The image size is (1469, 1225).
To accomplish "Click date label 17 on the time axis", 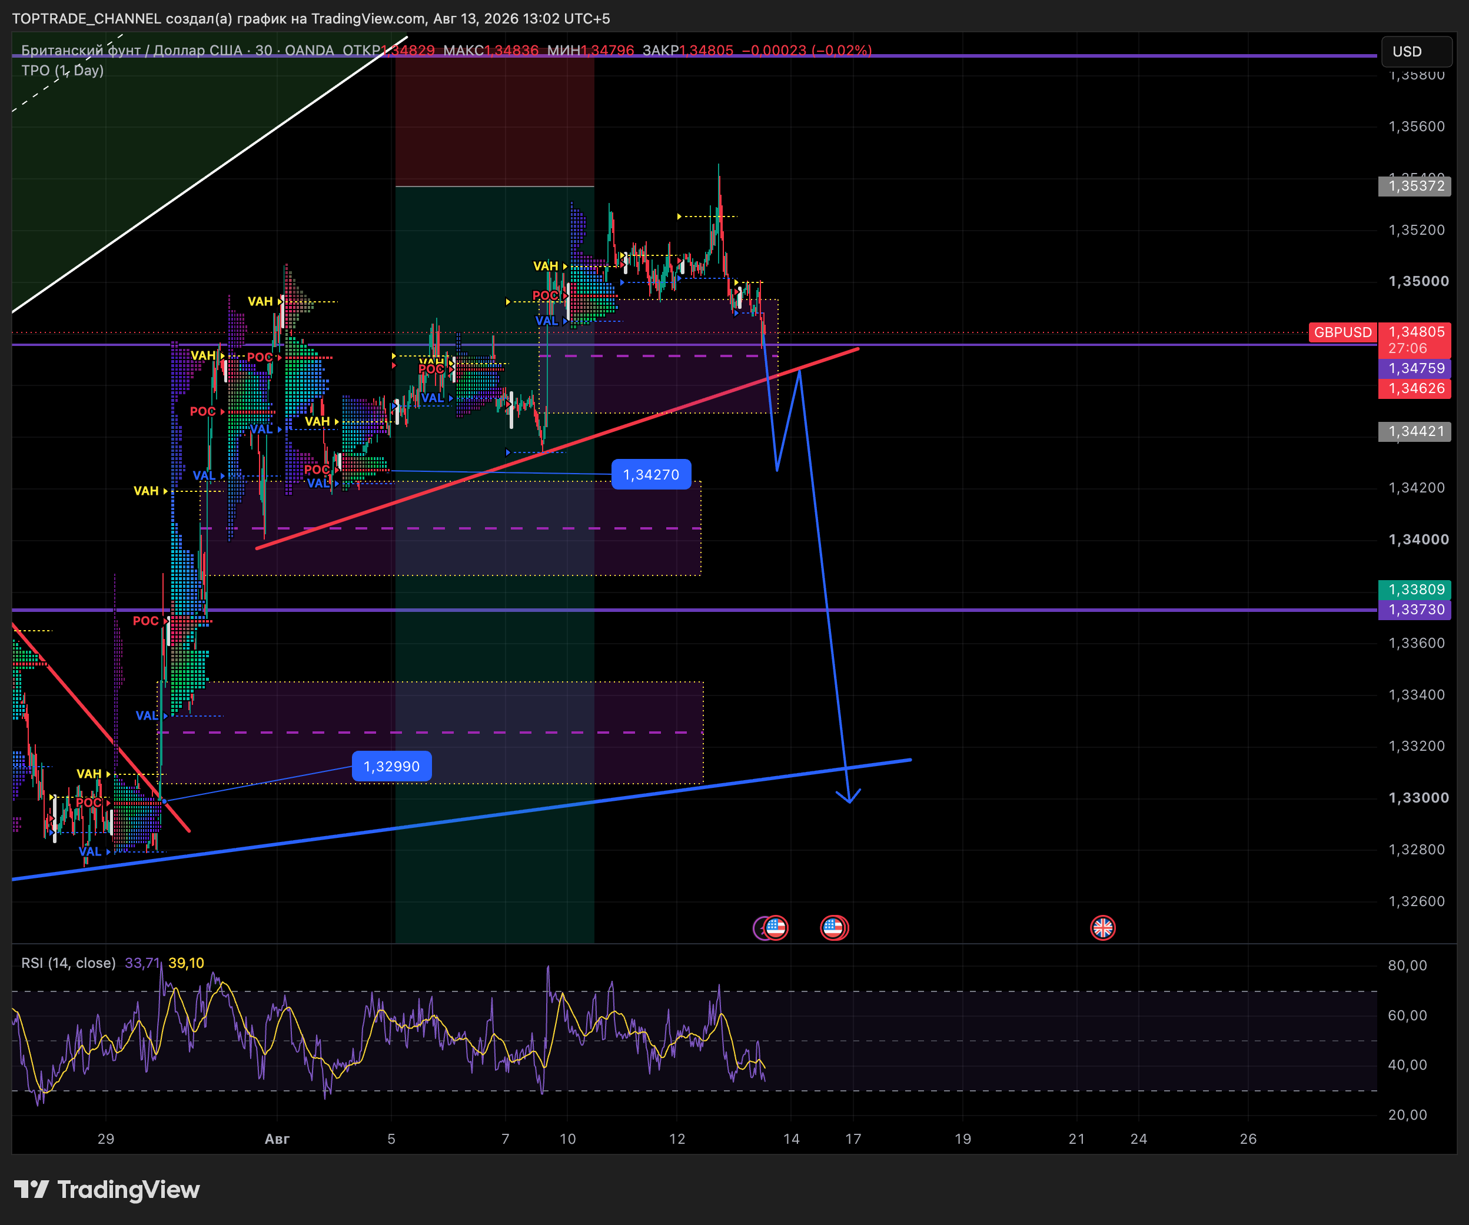I will coord(853,1139).
